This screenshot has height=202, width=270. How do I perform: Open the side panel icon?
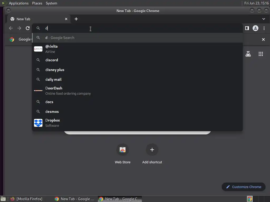pos(247,28)
